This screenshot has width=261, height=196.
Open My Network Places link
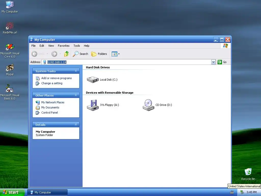click(x=53, y=102)
